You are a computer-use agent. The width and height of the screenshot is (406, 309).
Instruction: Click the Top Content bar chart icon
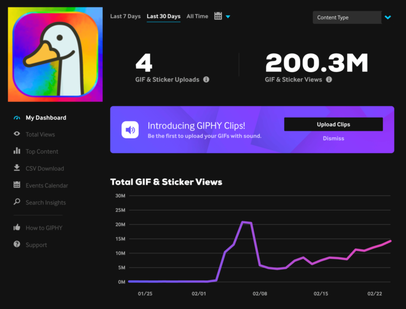coord(16,151)
